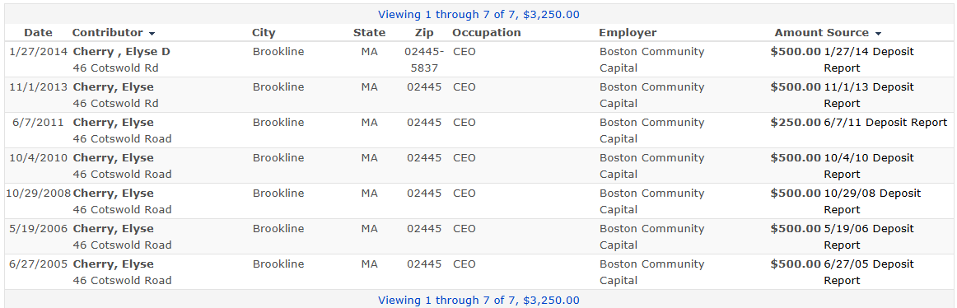
Task: Open the 10/4/10 Deposit Report link
Action: (869, 166)
